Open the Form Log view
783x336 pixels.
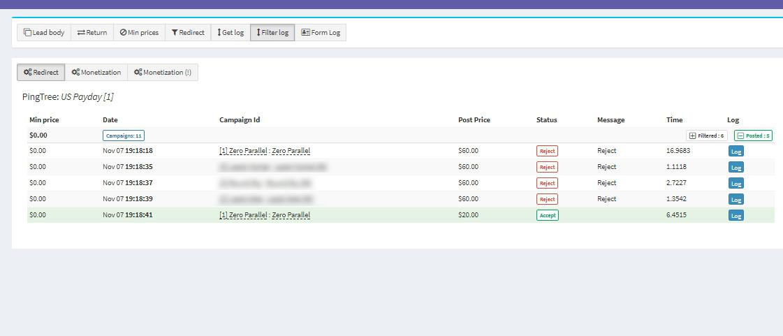[321, 33]
